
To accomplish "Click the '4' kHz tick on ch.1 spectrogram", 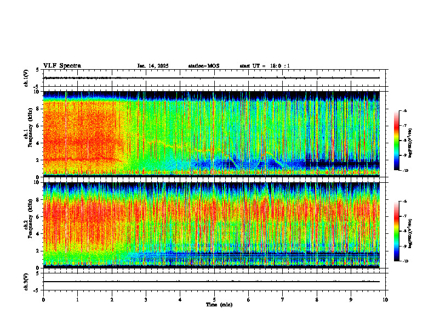I will point(38,143).
